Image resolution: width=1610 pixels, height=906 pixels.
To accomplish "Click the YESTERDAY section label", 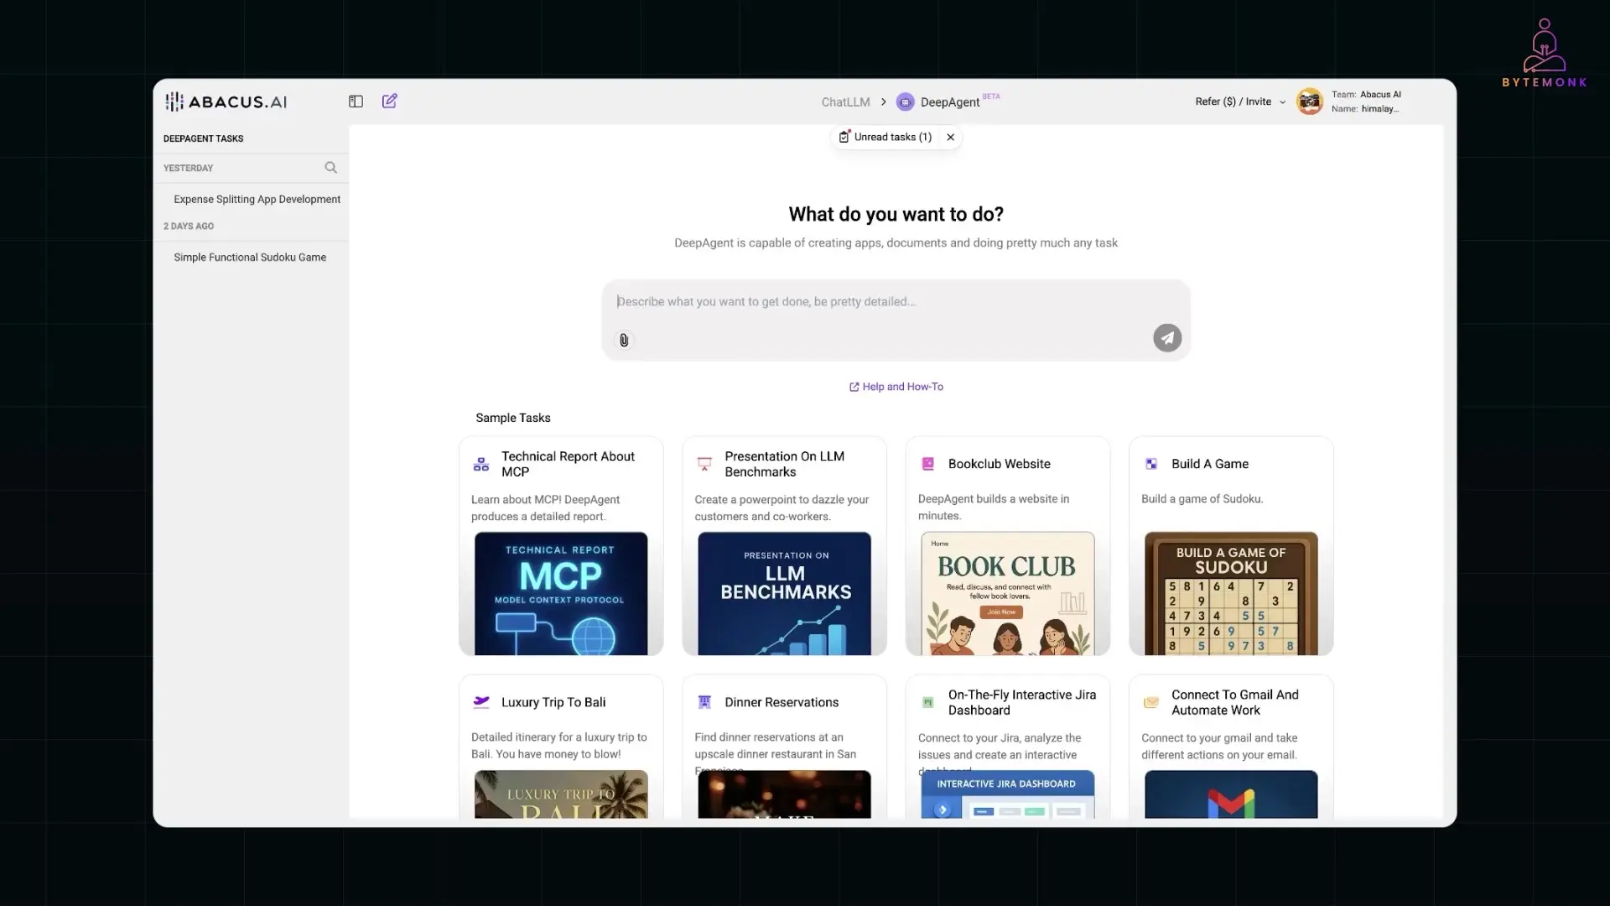I will (x=188, y=168).
